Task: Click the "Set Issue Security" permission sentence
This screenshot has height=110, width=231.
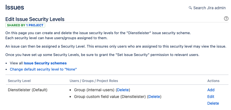Action: click(102, 55)
